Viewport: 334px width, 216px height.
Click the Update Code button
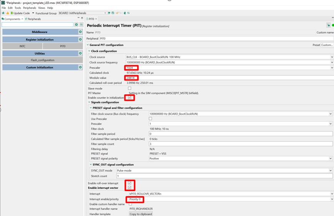click(x=20, y=13)
